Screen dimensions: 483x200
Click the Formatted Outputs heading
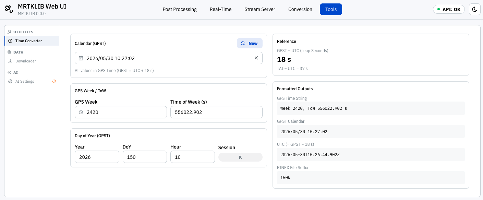tap(295, 89)
